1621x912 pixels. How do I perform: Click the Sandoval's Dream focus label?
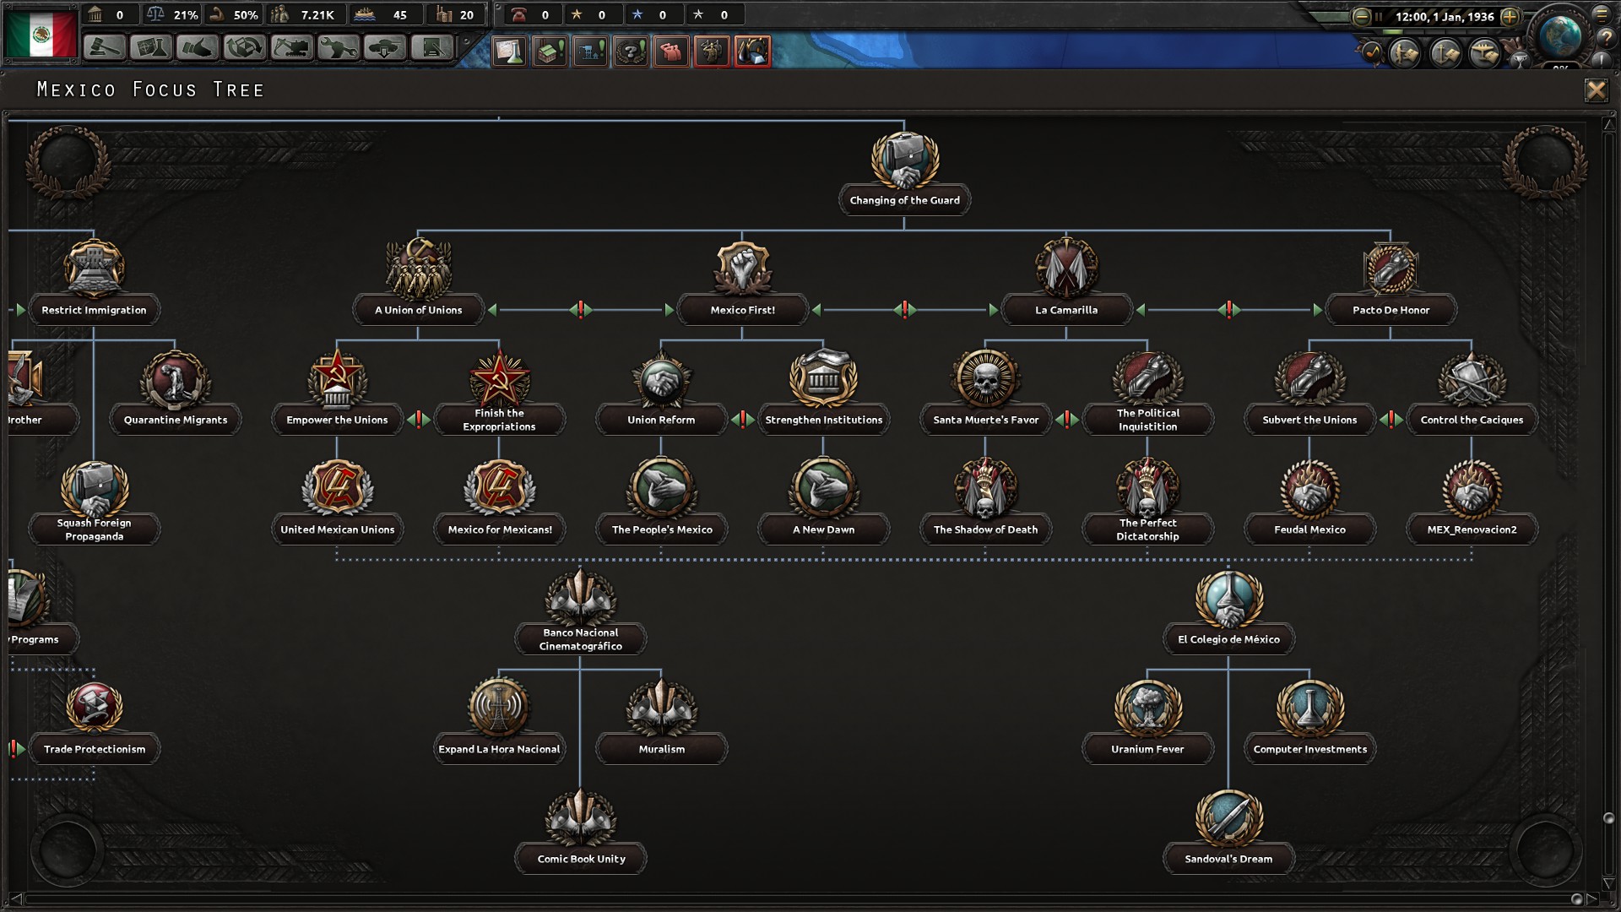point(1228,859)
